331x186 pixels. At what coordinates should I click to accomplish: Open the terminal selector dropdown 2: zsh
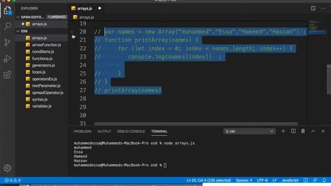tap(249, 131)
